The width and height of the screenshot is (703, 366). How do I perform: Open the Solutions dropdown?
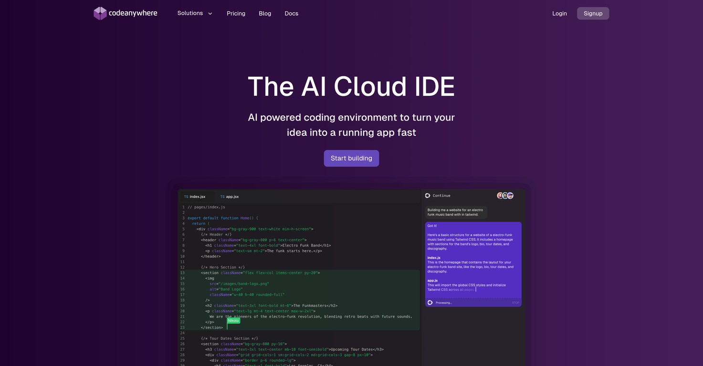pos(189,13)
